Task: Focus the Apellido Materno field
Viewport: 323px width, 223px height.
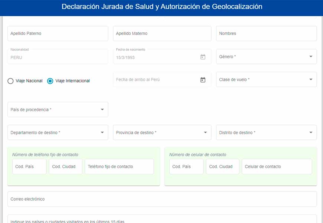Action: click(x=162, y=33)
